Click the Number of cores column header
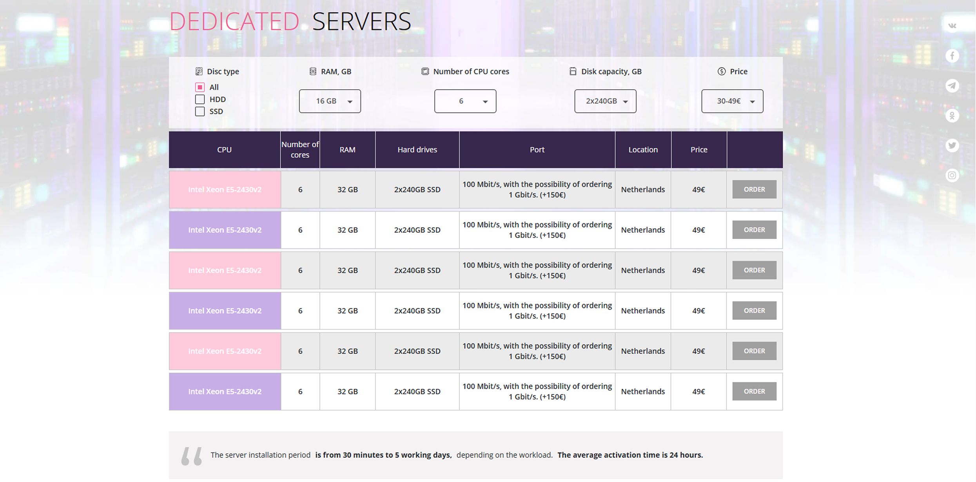 300,150
